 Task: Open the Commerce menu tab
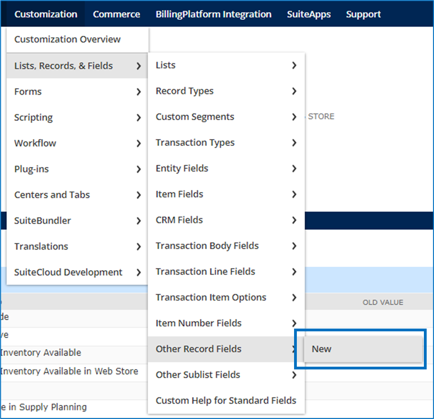pyautogui.click(x=116, y=14)
